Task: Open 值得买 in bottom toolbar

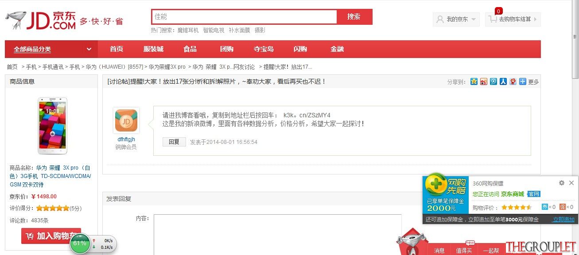Action: click(x=464, y=250)
